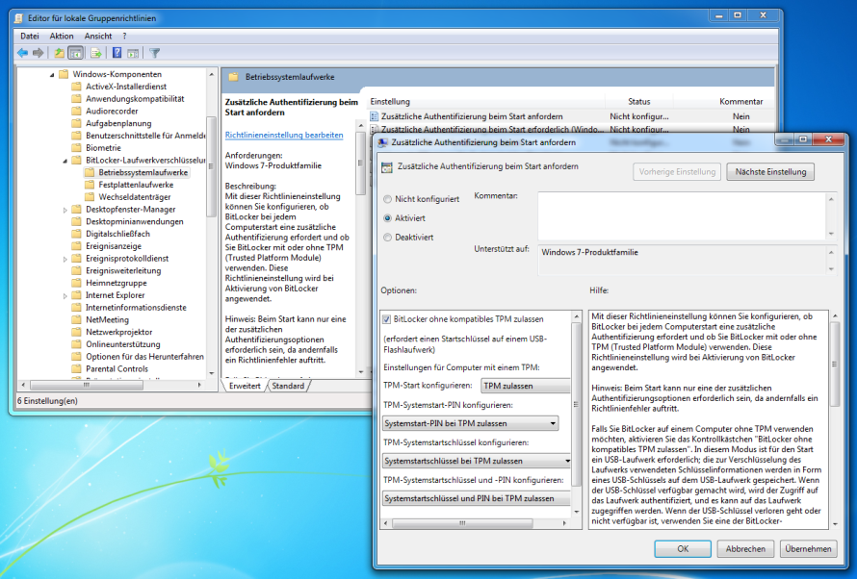857x579 pixels.
Task: Click the Optionen horizontal scrollbar thumb
Action: (462, 523)
